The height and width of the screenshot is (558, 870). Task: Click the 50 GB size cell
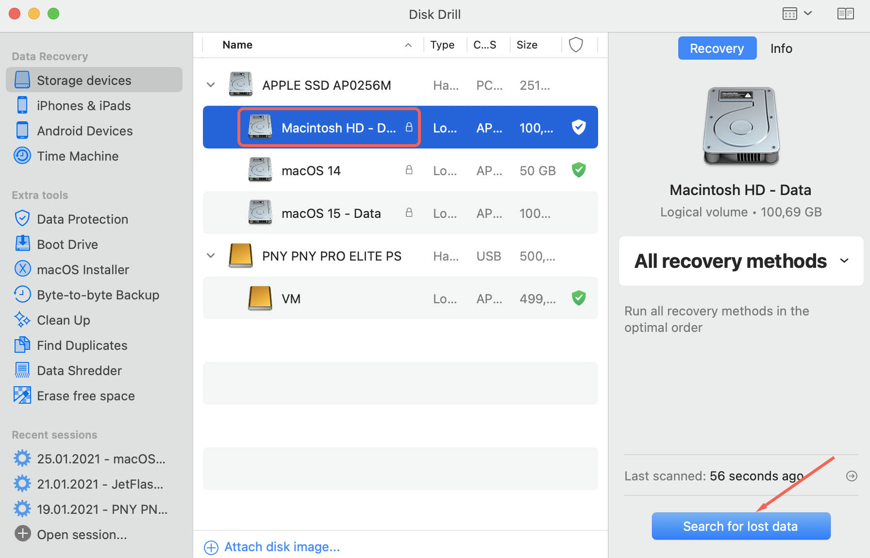click(x=537, y=171)
